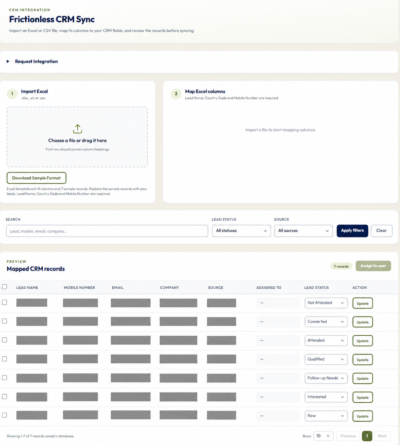The height and width of the screenshot is (445, 400).
Task: Check the row with Interested status
Action: pos(4,397)
